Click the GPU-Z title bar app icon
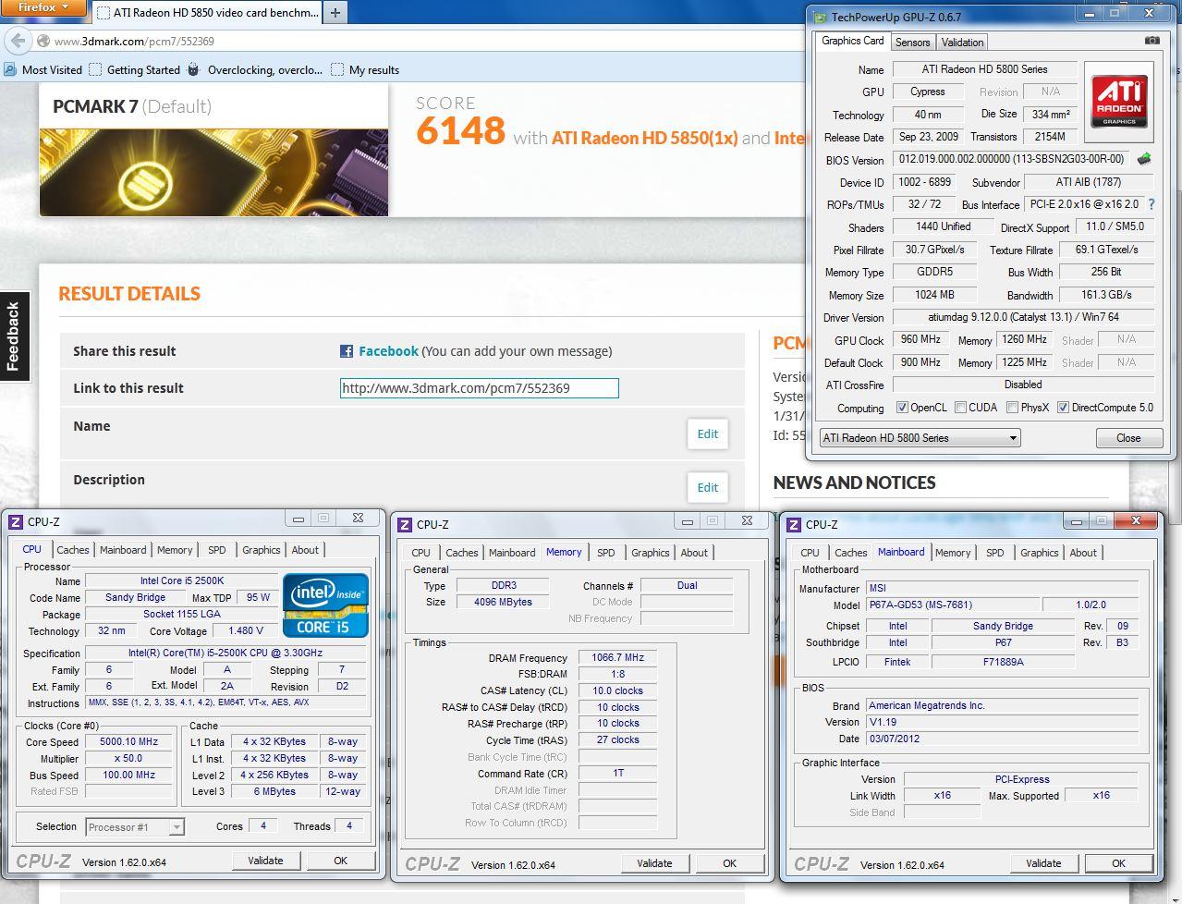This screenshot has width=1182, height=904. click(x=819, y=17)
